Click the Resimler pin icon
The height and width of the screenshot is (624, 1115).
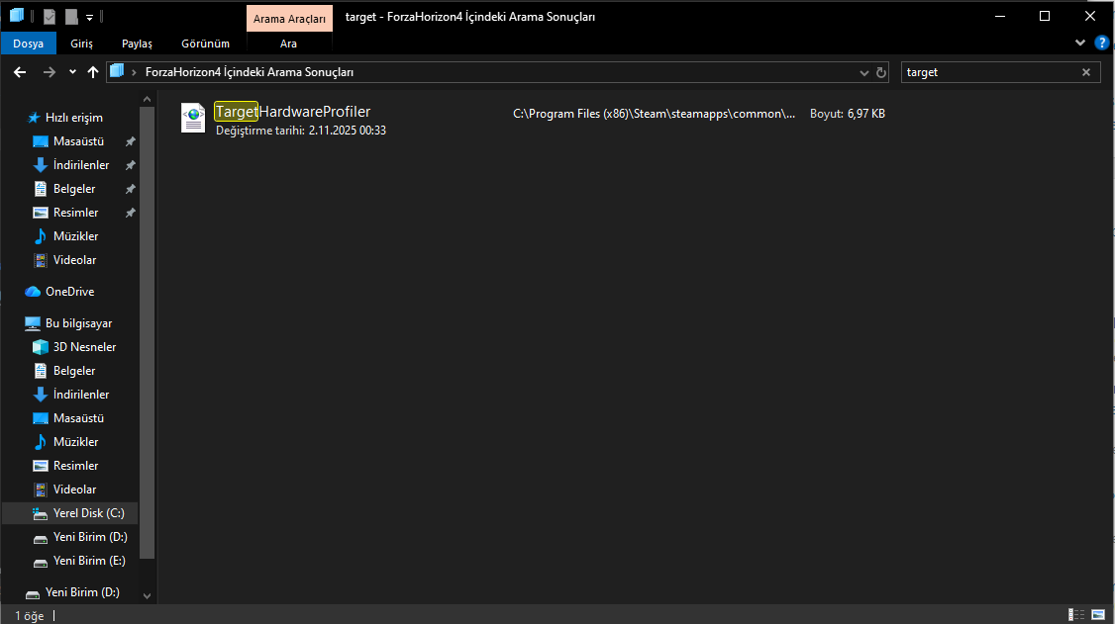(x=130, y=213)
